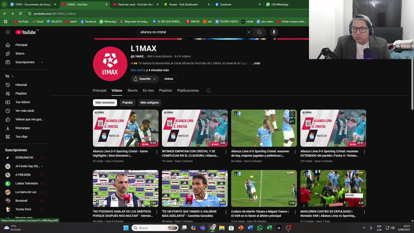Select the Popular filter chip

(x=127, y=103)
